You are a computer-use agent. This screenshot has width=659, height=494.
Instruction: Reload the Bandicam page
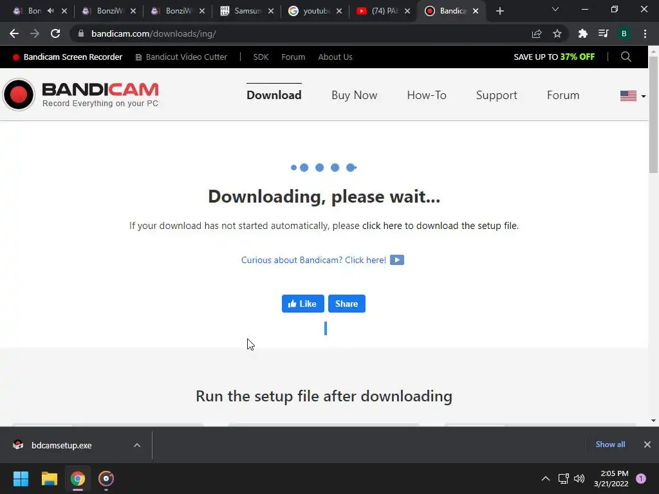[55, 33]
